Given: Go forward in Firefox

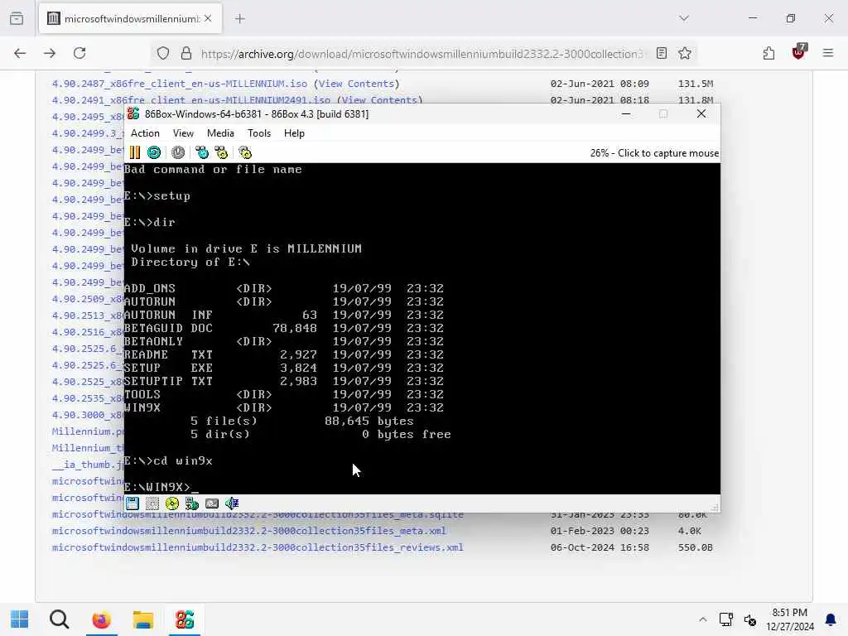Looking at the screenshot, I should pos(50,53).
